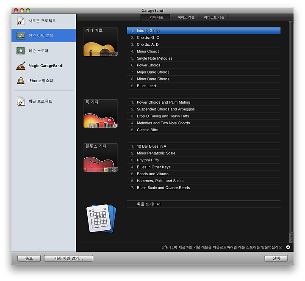Select iPhone 벨소리 in the sidebar
Image resolution: width=305 pixels, height=281 pixels.
[44, 80]
